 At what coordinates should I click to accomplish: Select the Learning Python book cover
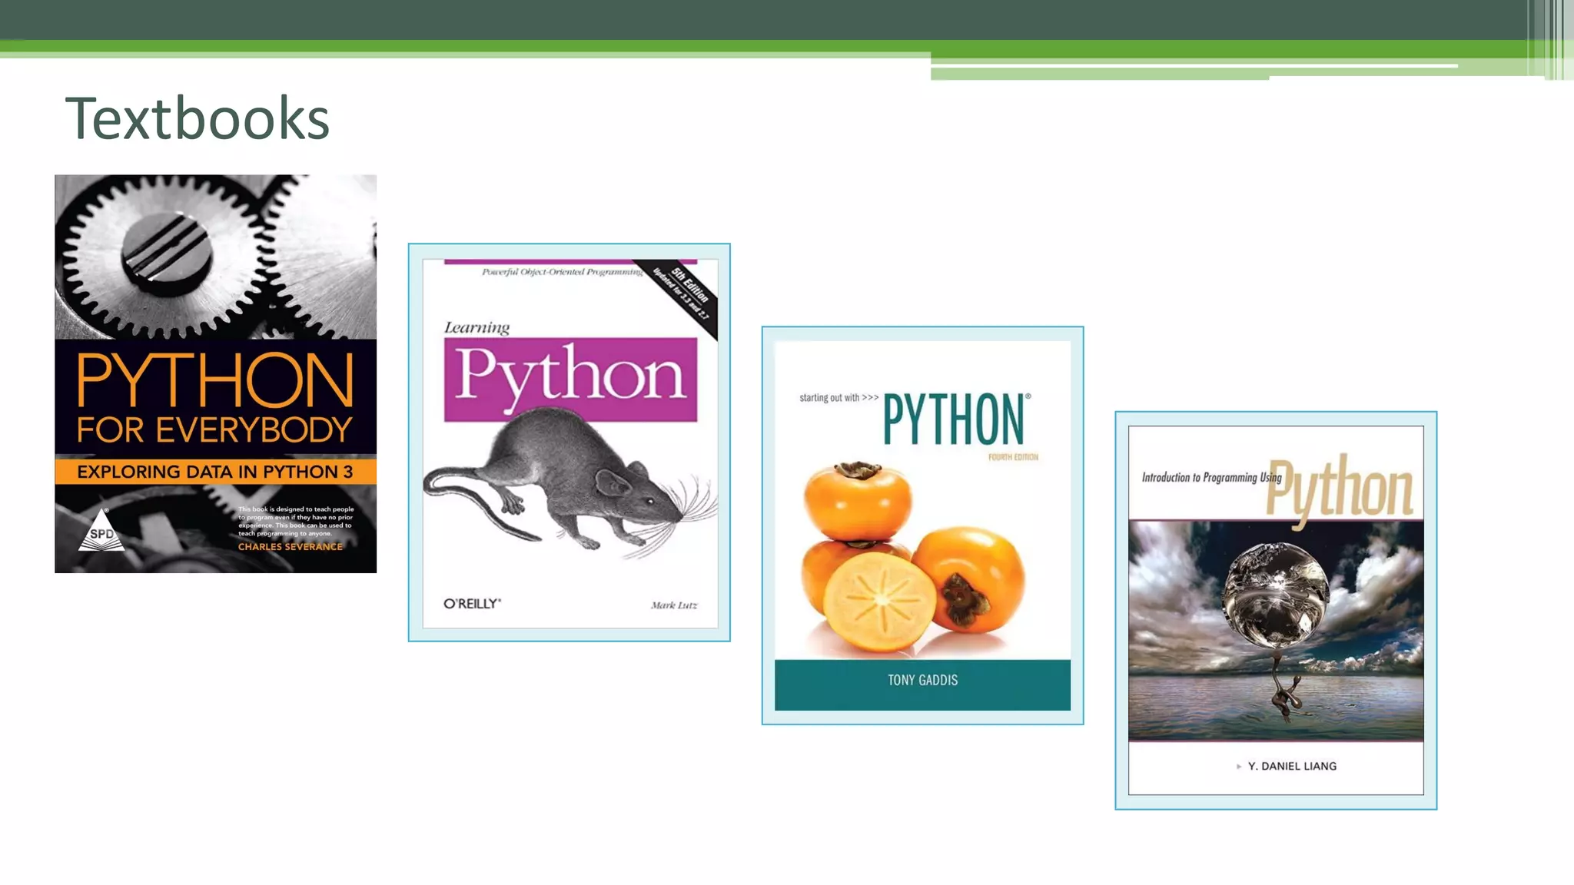click(x=569, y=442)
